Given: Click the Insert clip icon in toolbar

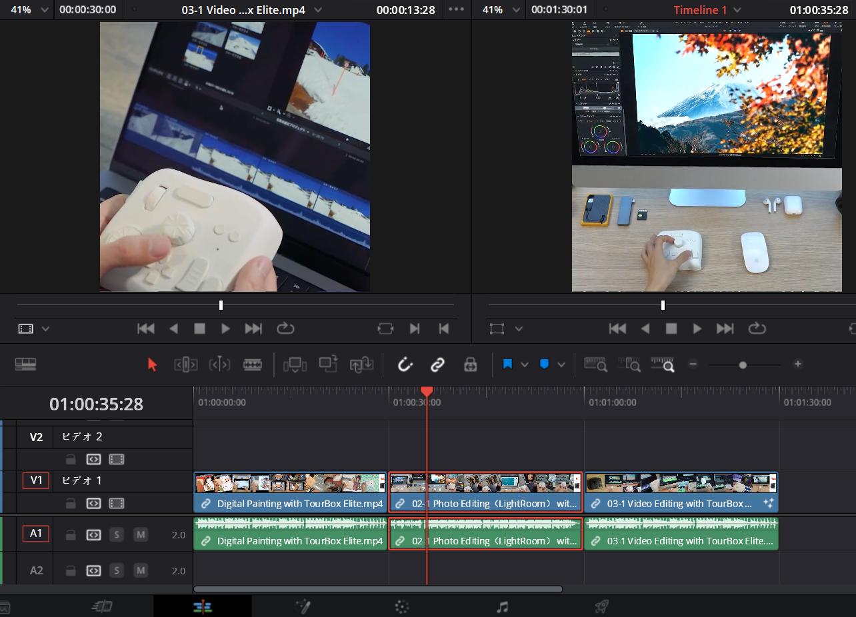Looking at the screenshot, I should pos(295,364).
